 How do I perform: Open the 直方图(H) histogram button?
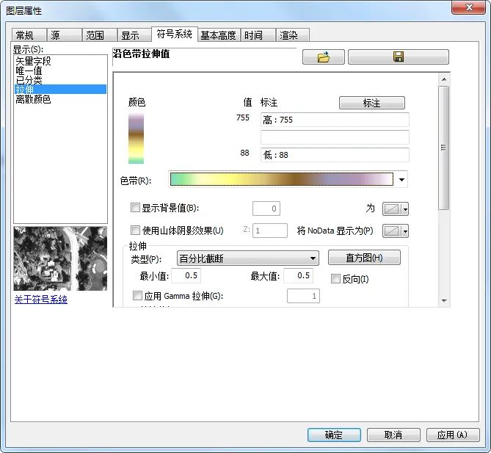coord(364,258)
